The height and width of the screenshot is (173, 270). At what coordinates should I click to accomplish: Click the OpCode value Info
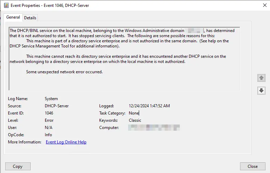[x=48, y=135]
